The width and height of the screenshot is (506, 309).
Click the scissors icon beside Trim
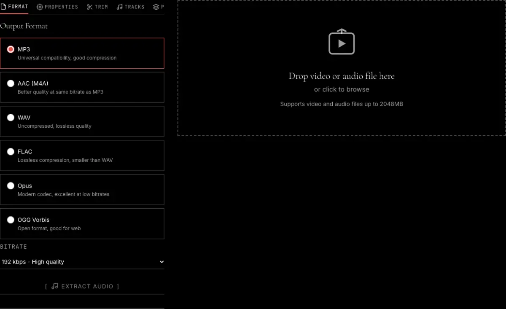click(89, 7)
